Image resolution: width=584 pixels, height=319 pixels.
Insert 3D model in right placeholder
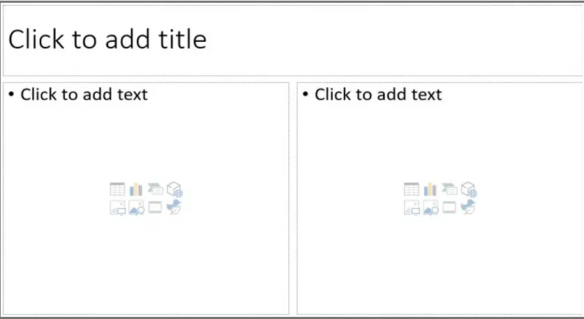coord(469,189)
